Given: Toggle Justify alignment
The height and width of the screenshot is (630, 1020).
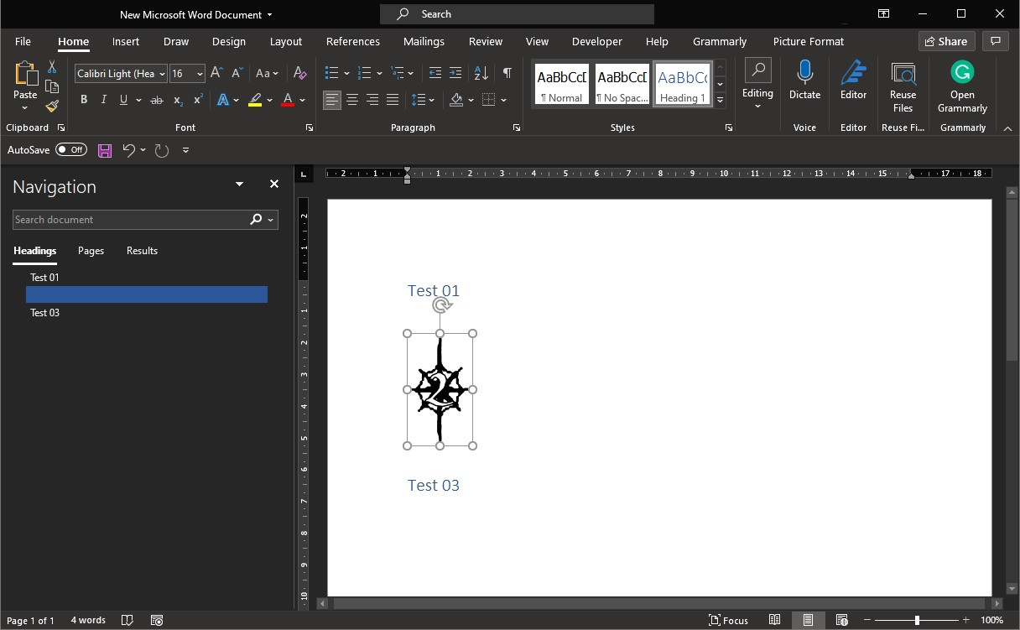Looking at the screenshot, I should pyautogui.click(x=393, y=100).
